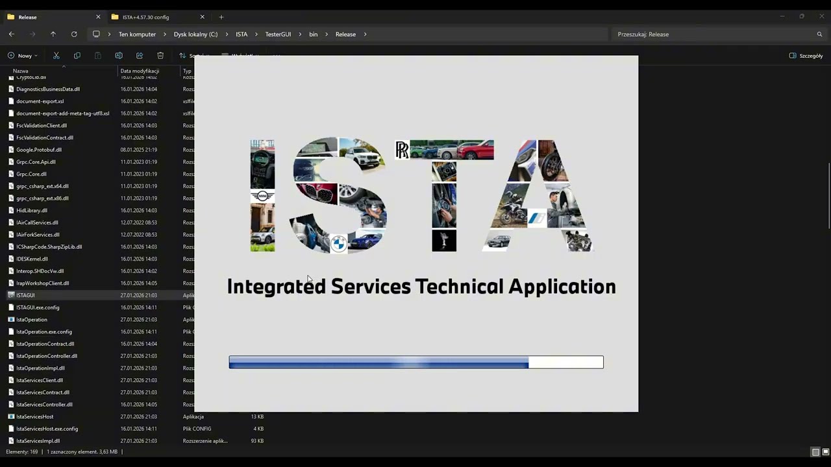Click the IstaServicesHost application icon
Image resolution: width=831 pixels, height=467 pixels.
coord(11,416)
